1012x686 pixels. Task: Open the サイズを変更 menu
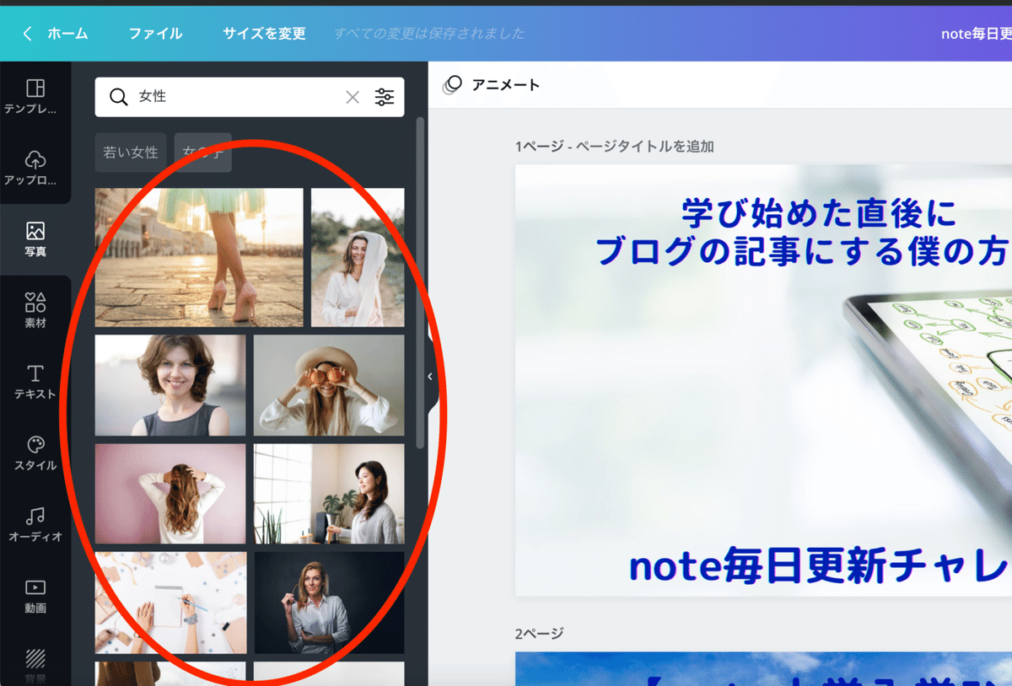(x=264, y=34)
